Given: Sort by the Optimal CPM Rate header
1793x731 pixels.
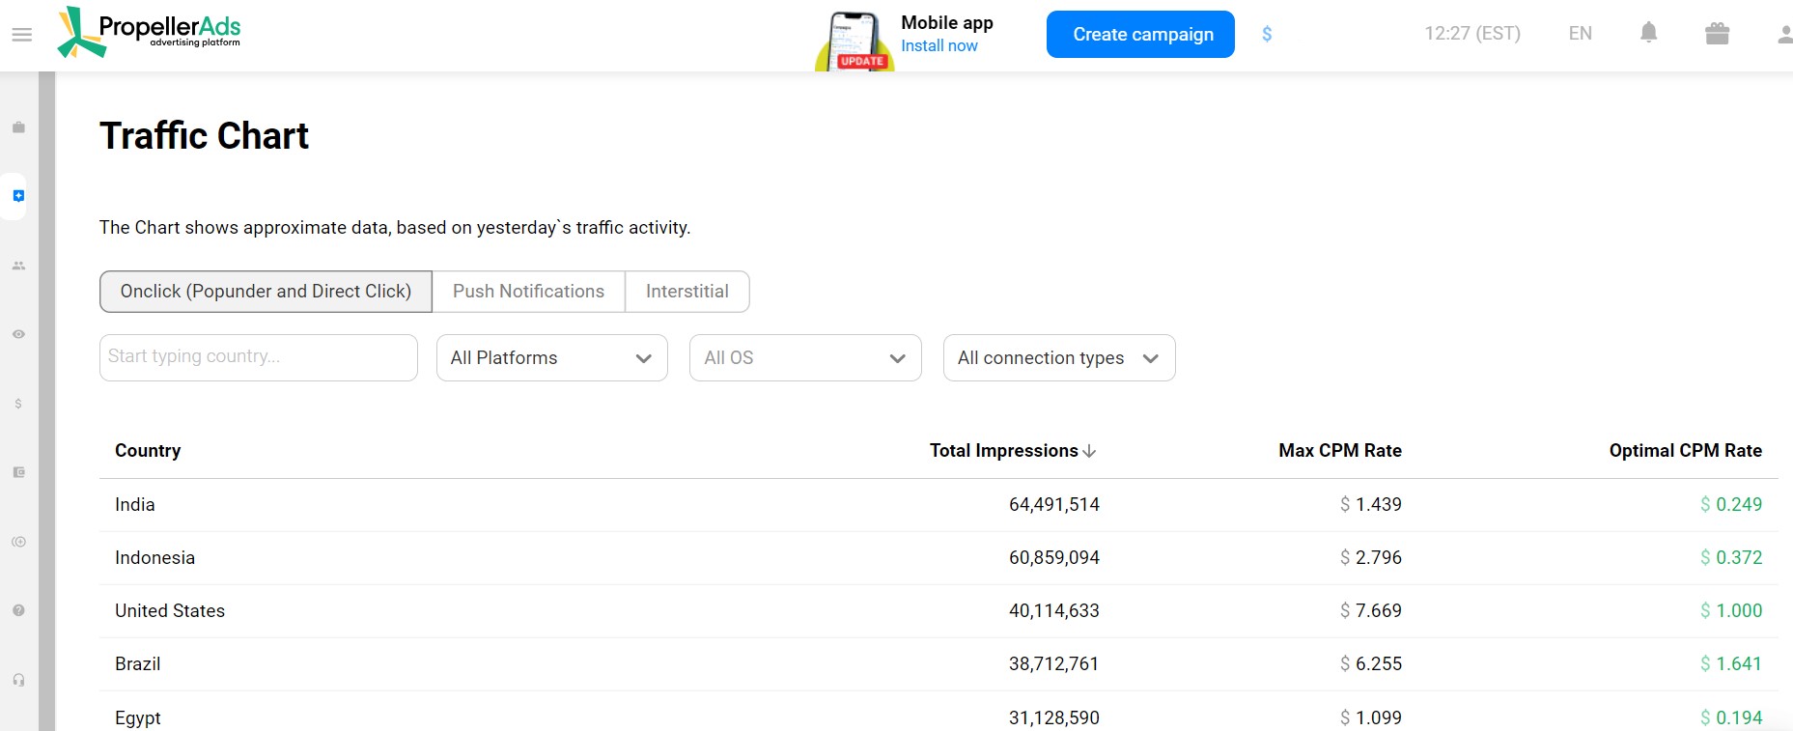Looking at the screenshot, I should (1685, 451).
